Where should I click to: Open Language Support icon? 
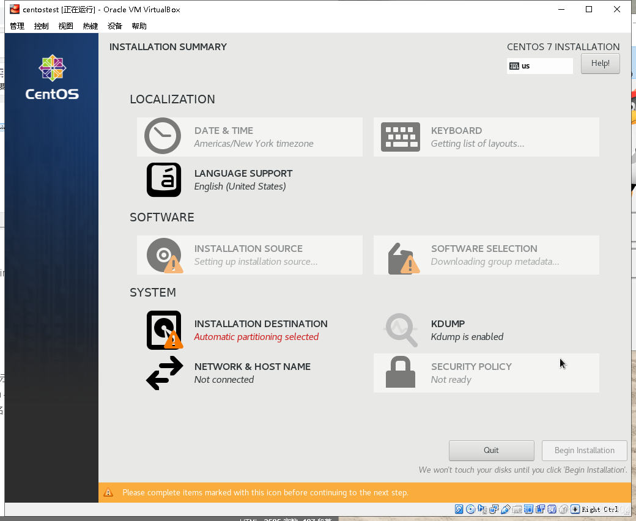coord(164,180)
